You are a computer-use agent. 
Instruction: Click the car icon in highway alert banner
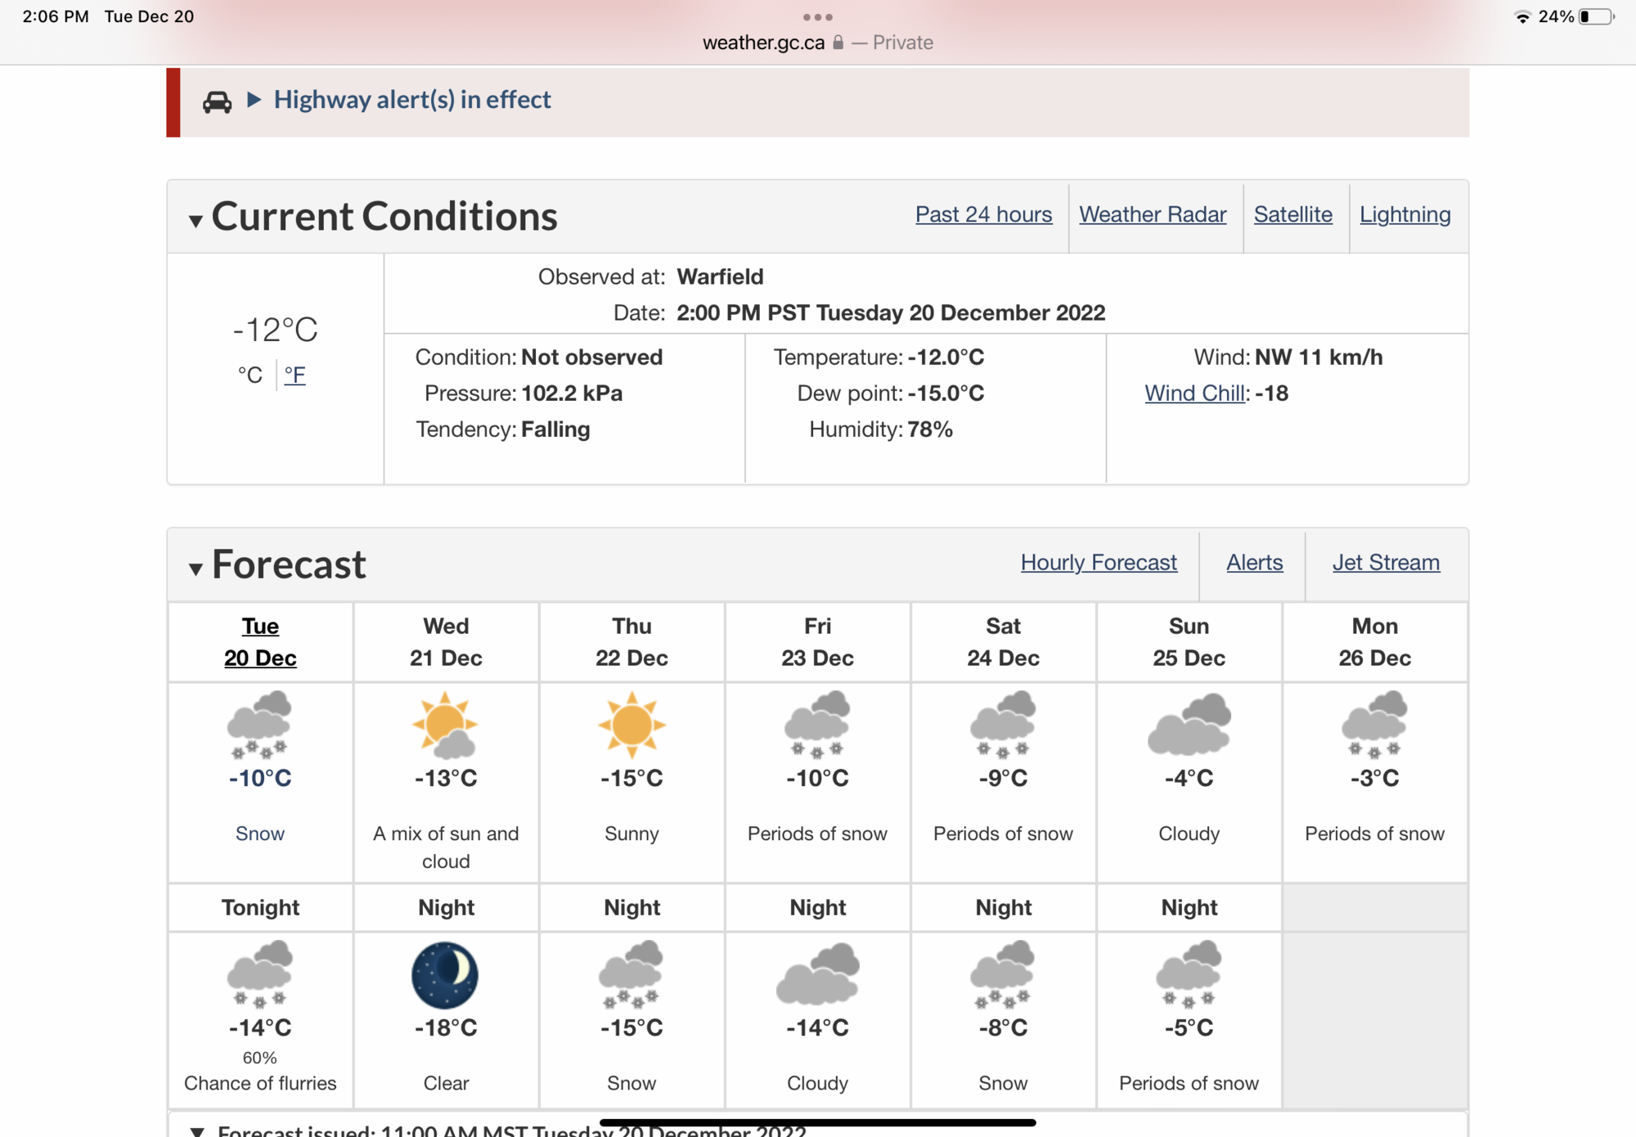click(x=217, y=101)
